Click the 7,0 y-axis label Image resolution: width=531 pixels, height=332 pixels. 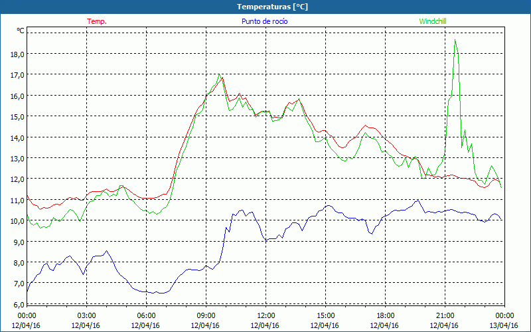coord(19,284)
